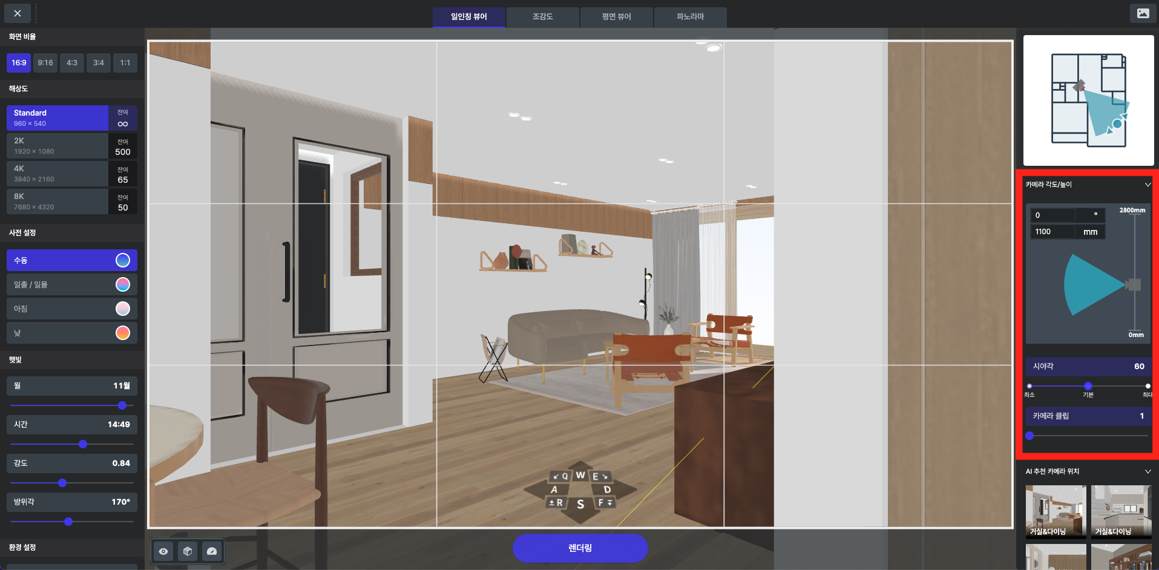Click the camera height vertical slider track
Image resolution: width=1159 pixels, height=570 pixels.
[x=1134, y=272]
